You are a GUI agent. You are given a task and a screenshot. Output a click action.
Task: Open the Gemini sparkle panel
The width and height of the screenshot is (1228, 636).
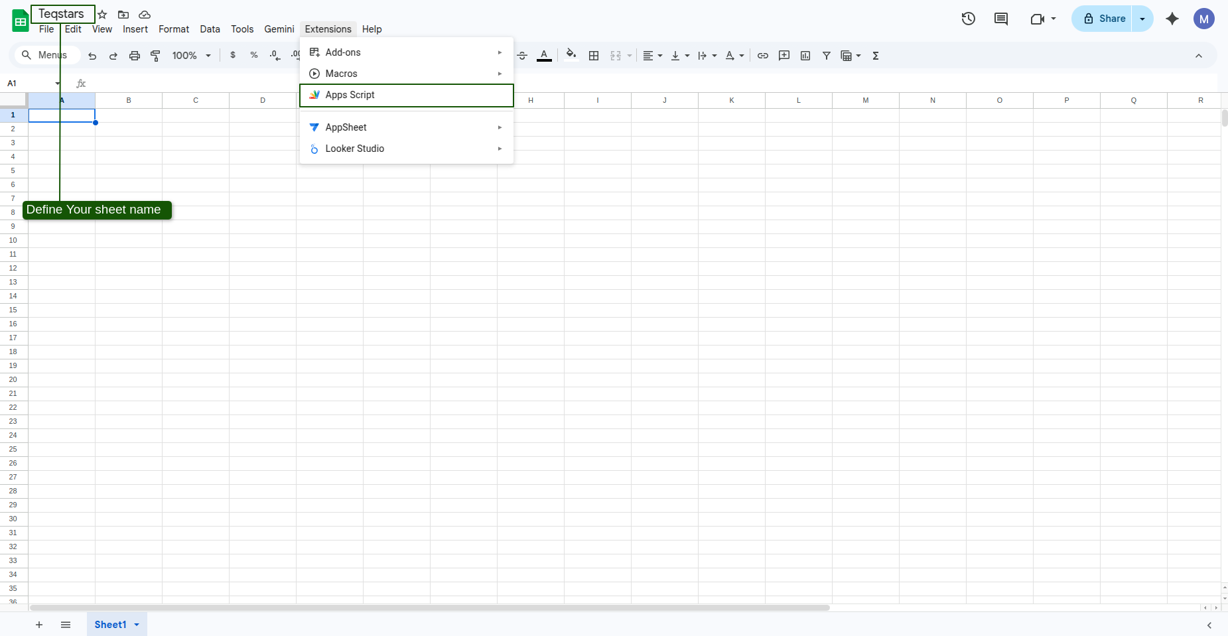(x=1172, y=19)
